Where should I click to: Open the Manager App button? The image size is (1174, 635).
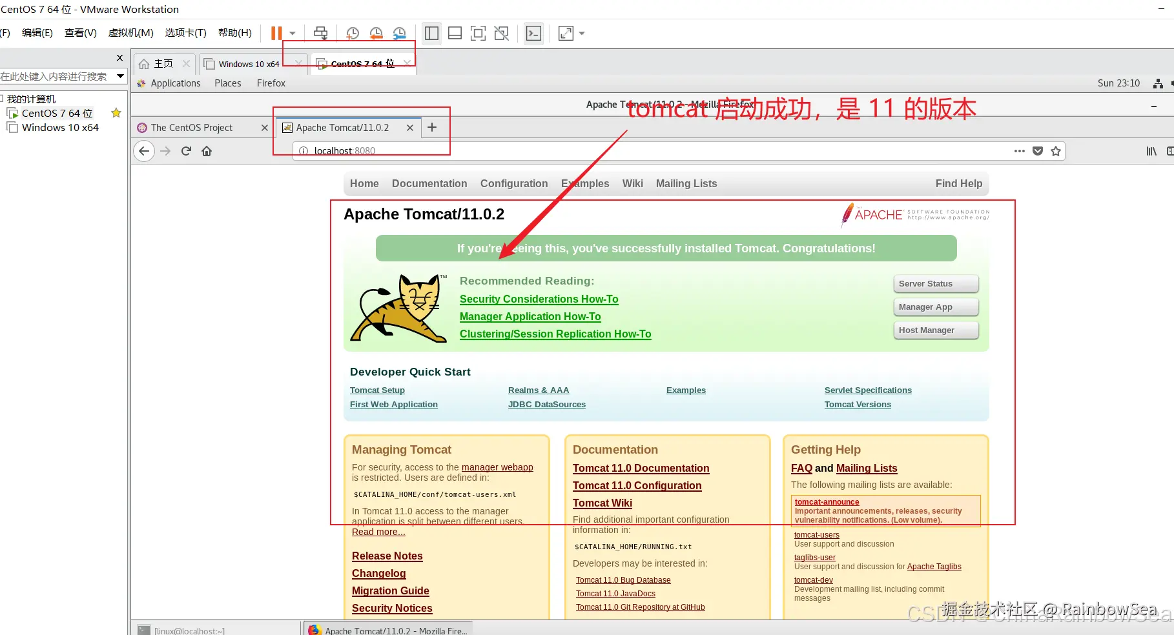click(x=936, y=307)
